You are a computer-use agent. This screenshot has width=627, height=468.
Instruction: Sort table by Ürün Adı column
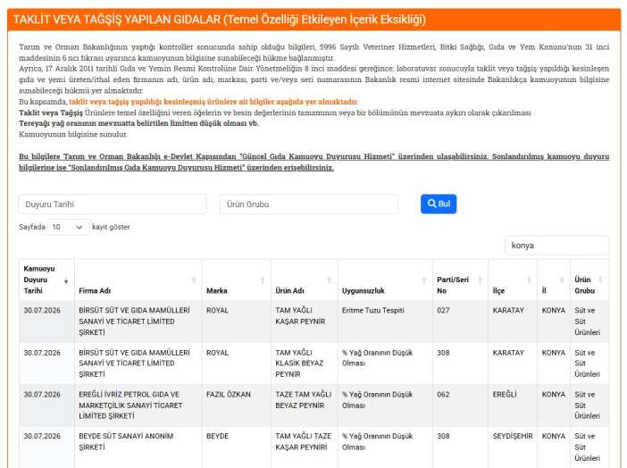point(305,280)
